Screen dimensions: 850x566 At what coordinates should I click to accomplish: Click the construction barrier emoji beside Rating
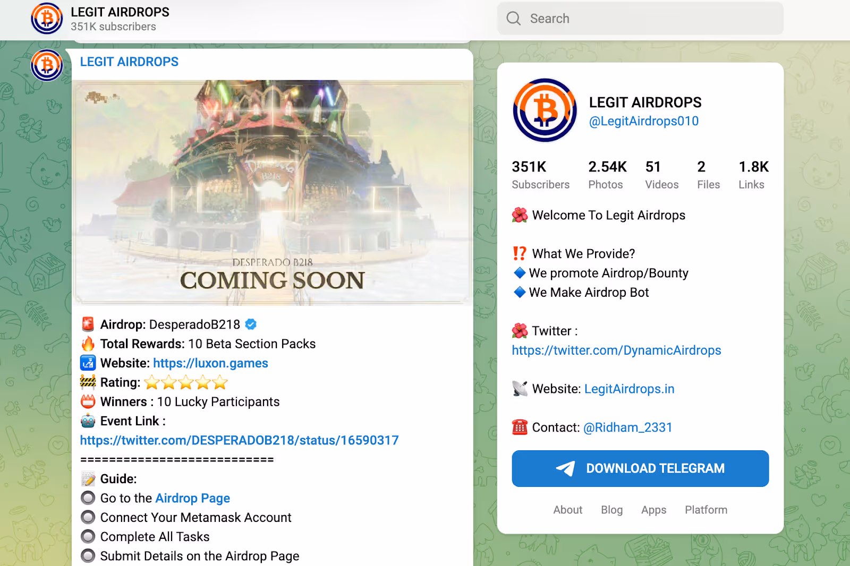point(88,382)
